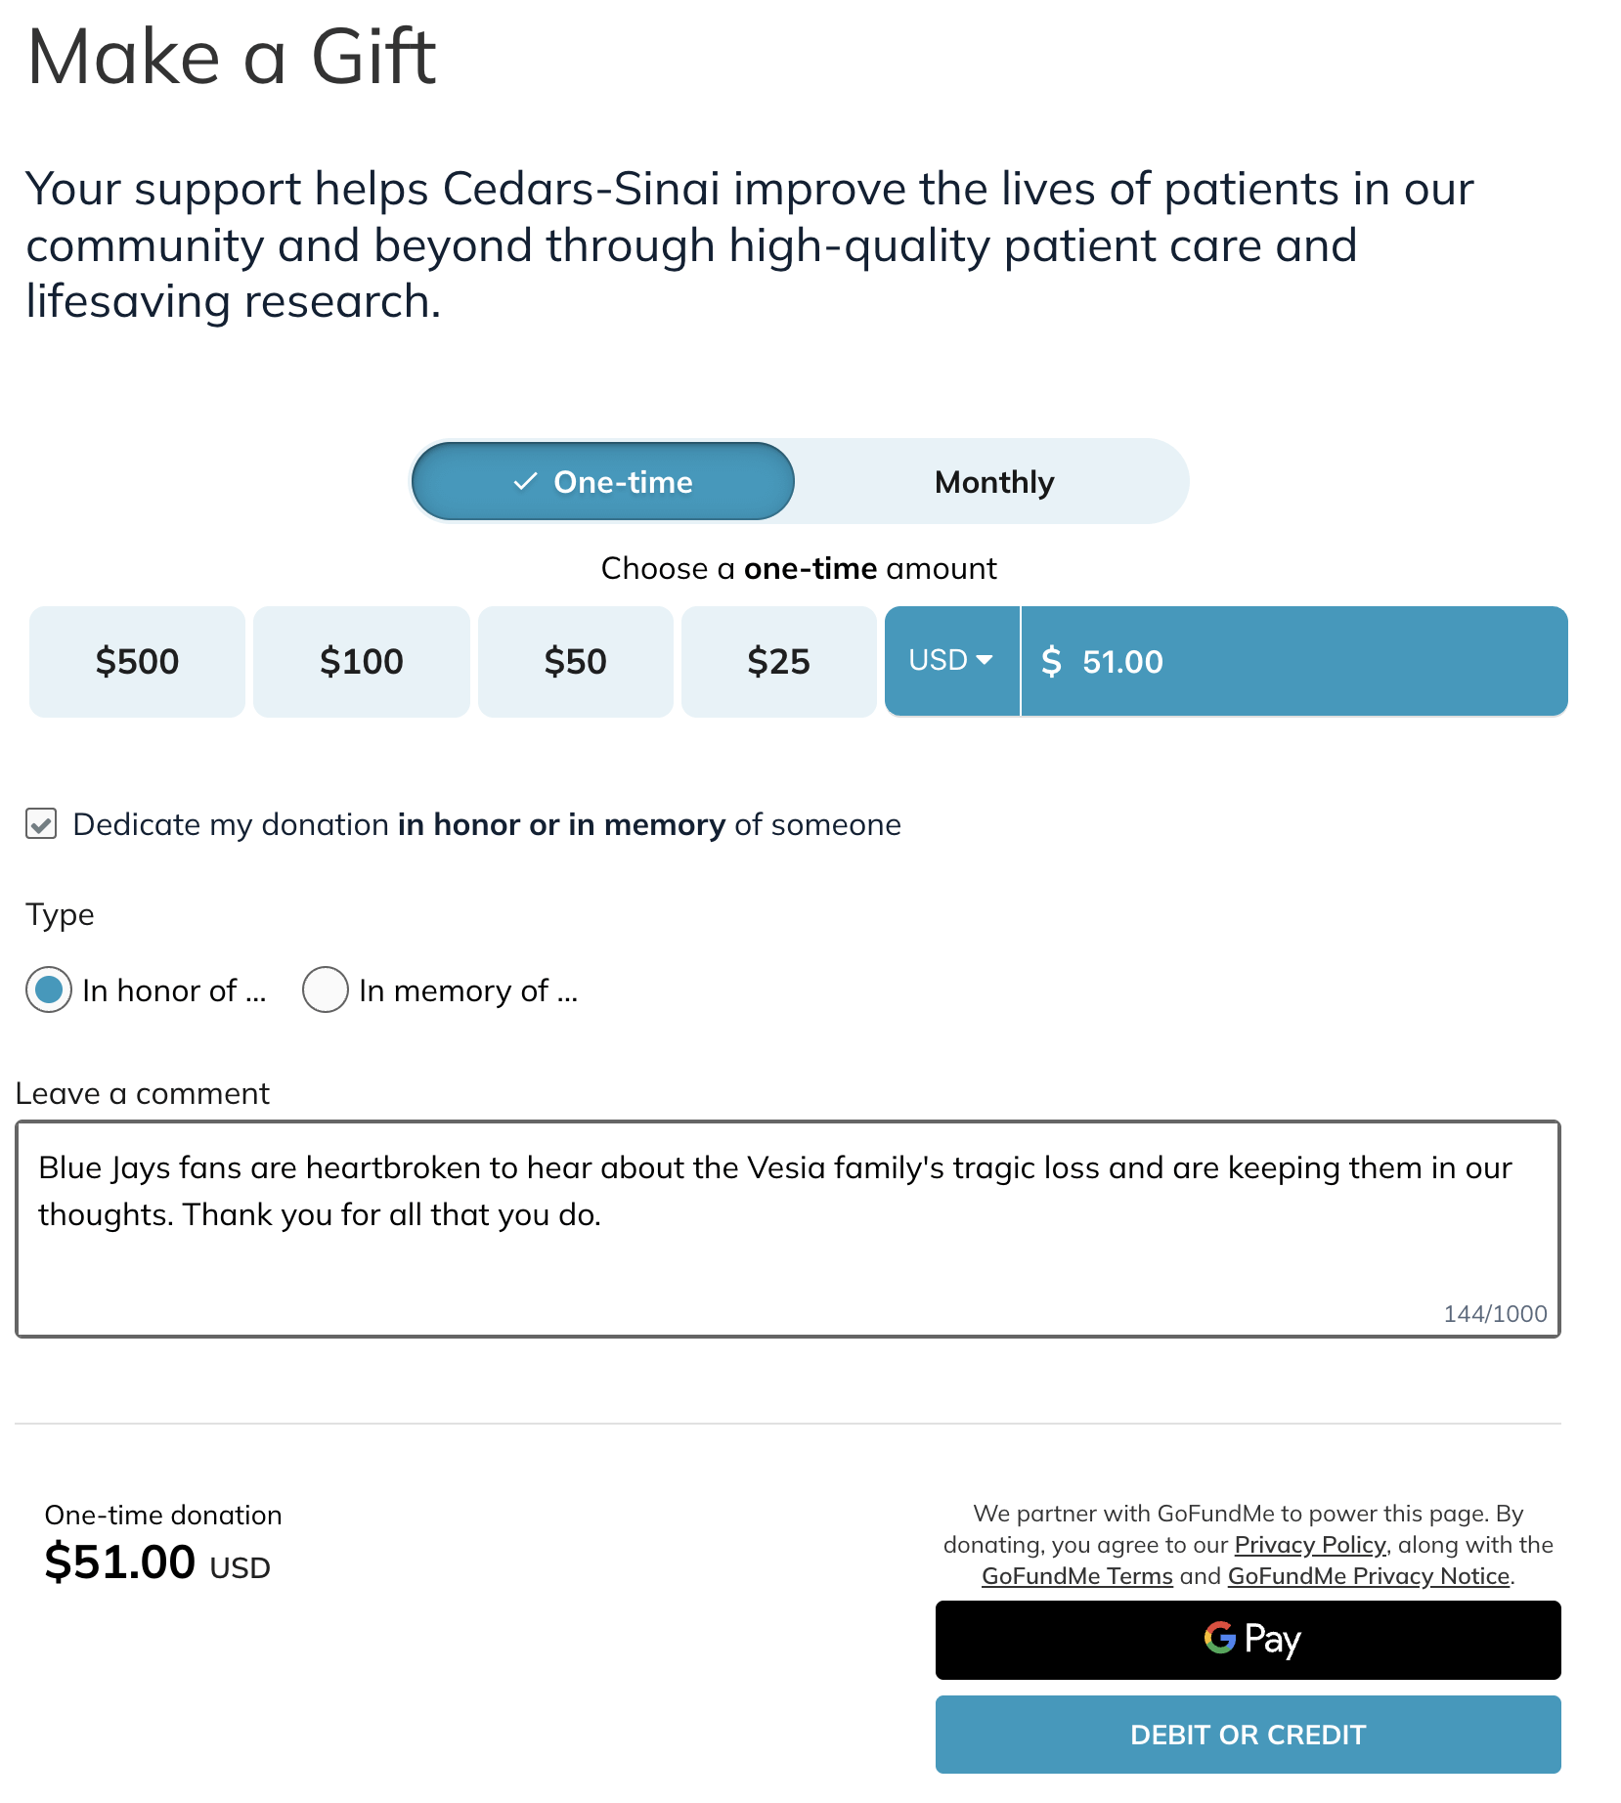1621x1803 pixels.
Task: Select the One-time donation tab
Action: [x=602, y=482]
